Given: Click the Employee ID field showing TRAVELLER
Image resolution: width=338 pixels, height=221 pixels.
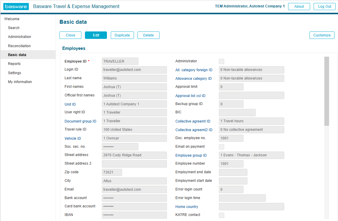Looking at the screenshot, I should pos(120,61).
